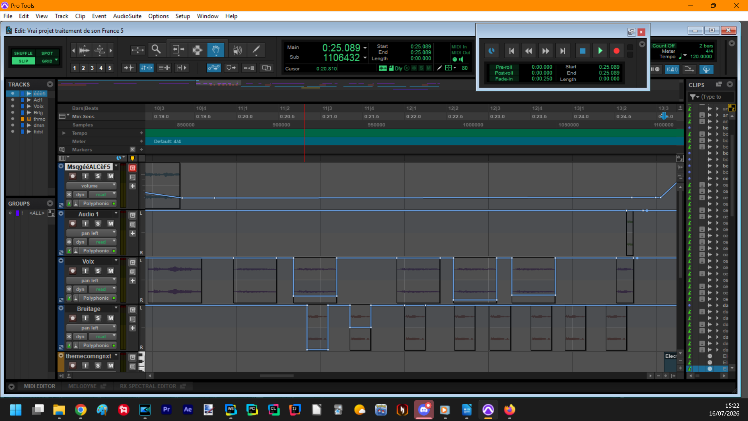This screenshot has height=421, width=748.
Task: Expand the Tempo ruler
Action: tap(64, 133)
